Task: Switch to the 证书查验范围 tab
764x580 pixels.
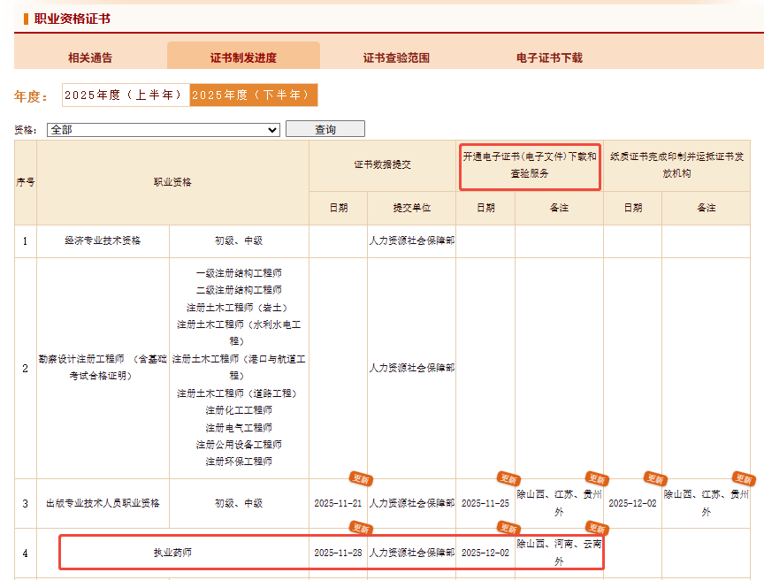Action: (396, 57)
